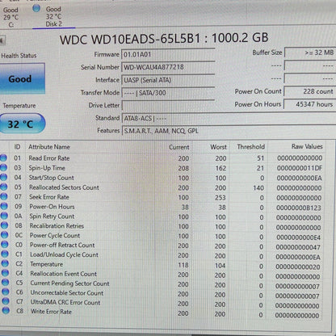Click the Standard field ATA8-ACS
The height and width of the screenshot is (336, 336).
(229, 118)
